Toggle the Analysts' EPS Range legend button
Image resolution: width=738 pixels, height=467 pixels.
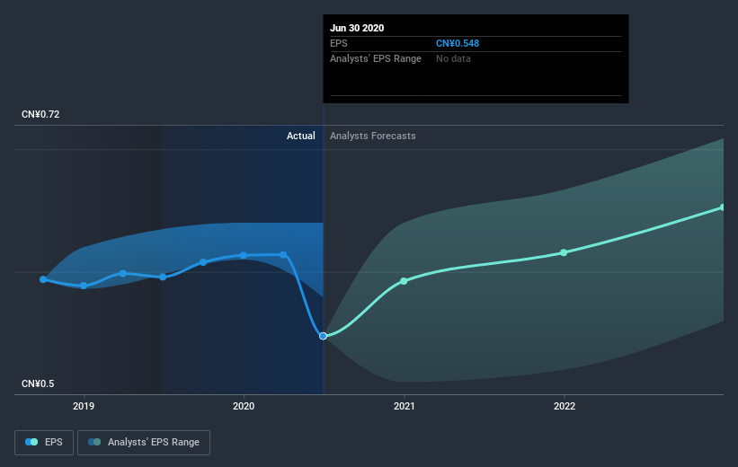click(144, 443)
